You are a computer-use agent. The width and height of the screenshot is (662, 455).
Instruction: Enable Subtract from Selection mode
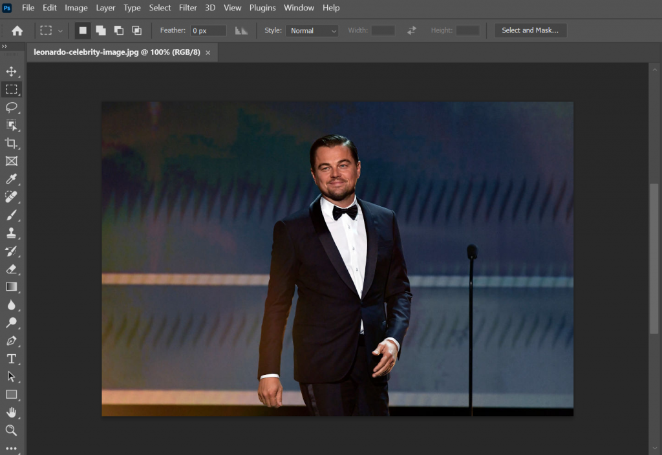click(x=118, y=30)
